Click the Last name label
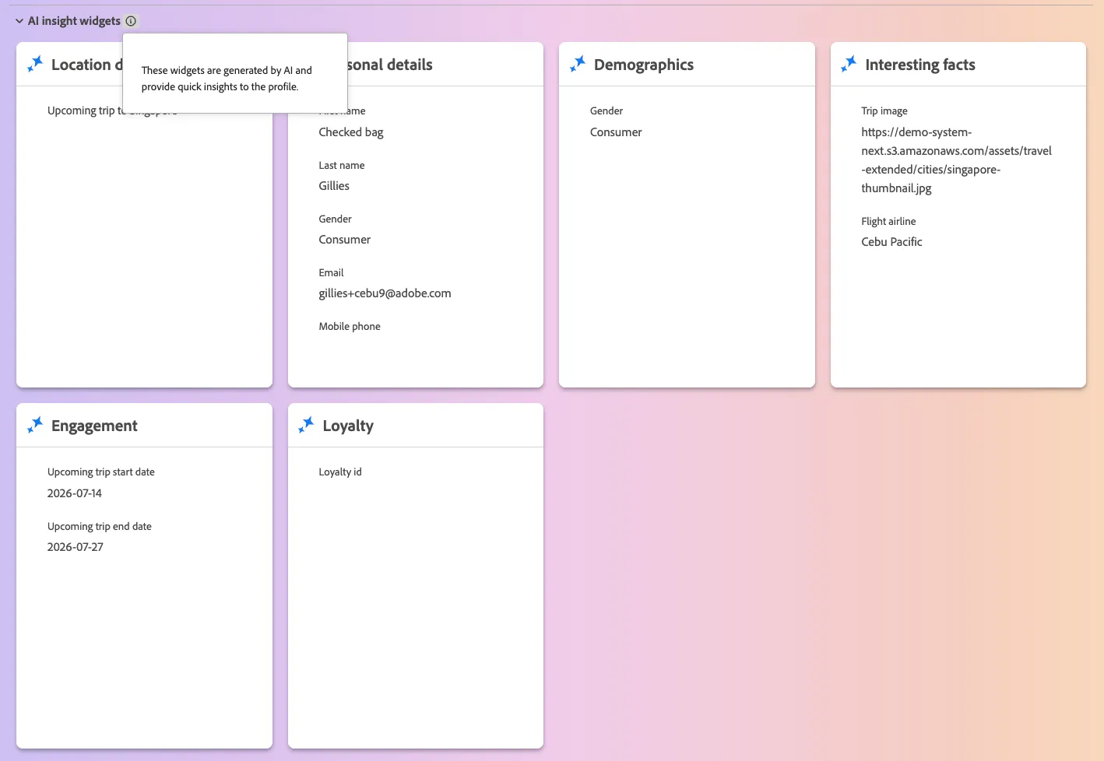Image resolution: width=1104 pixels, height=761 pixels. point(342,165)
